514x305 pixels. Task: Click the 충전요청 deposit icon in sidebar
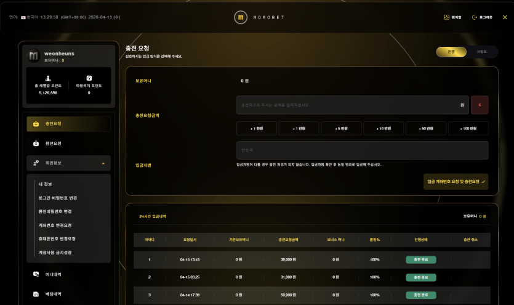[36, 124]
